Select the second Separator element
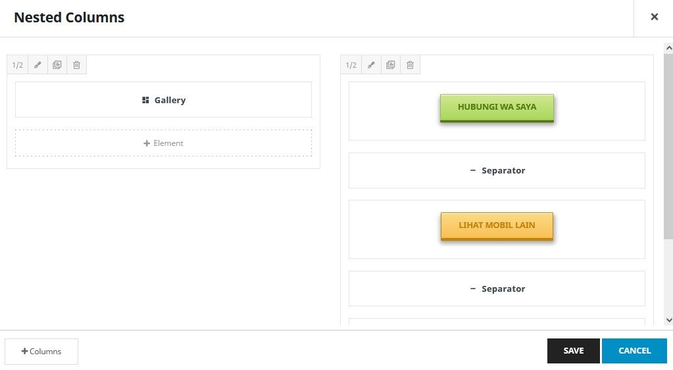The image size is (673, 370). 497,289
